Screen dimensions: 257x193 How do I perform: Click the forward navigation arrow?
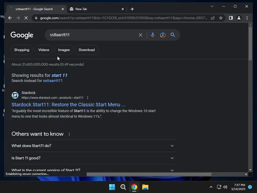(18, 18)
